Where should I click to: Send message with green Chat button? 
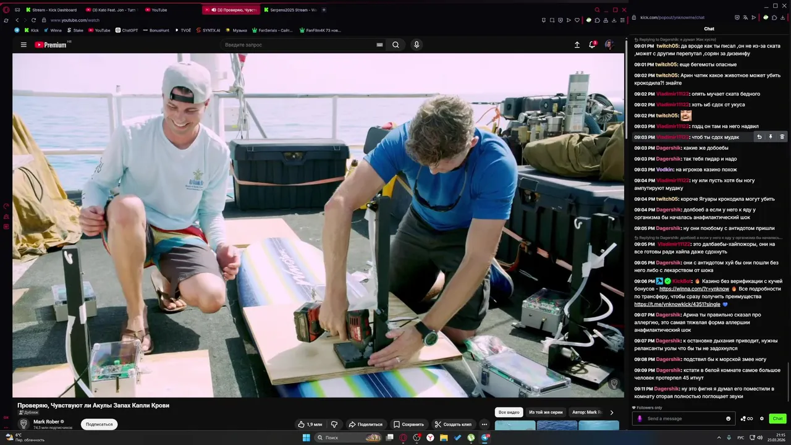click(x=777, y=418)
